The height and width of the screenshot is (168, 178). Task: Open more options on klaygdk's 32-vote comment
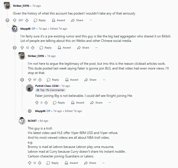(x=97, y=48)
